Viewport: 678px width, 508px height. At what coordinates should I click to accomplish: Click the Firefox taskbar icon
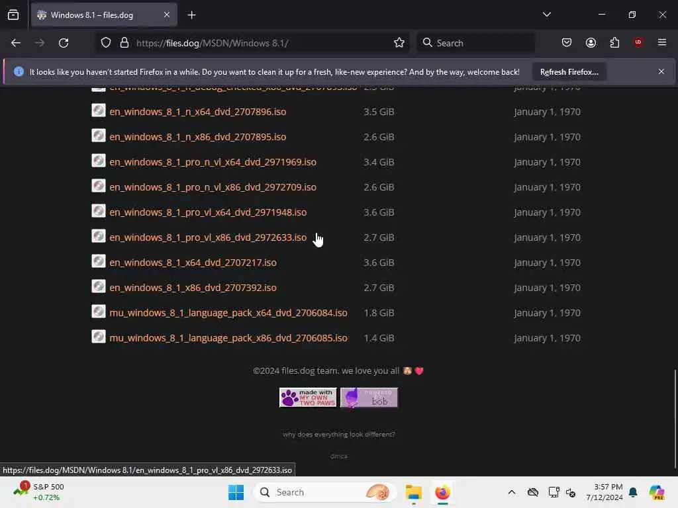tap(442, 492)
